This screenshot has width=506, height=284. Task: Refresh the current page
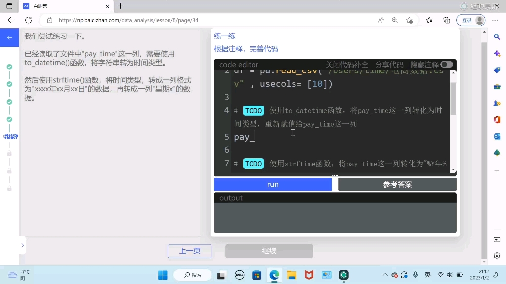tap(28, 20)
